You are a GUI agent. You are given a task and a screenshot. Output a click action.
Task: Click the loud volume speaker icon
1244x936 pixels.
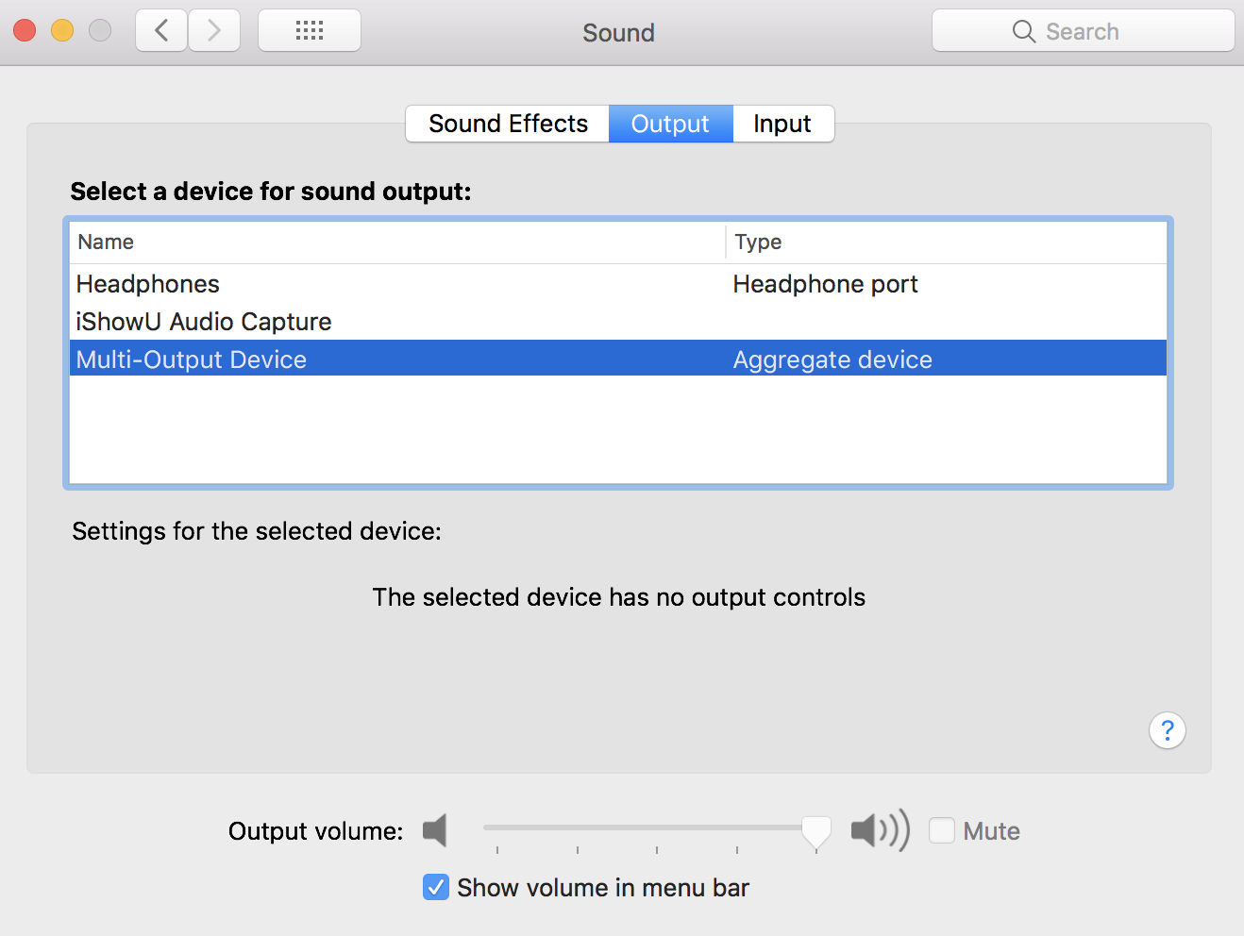click(x=880, y=830)
